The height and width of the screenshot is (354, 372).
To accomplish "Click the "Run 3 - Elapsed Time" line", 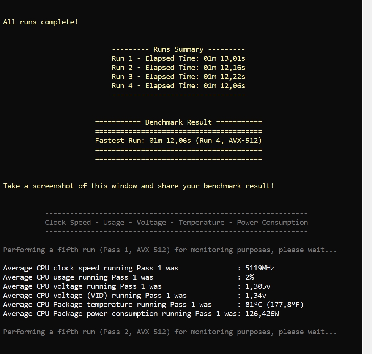I will coord(178,77).
